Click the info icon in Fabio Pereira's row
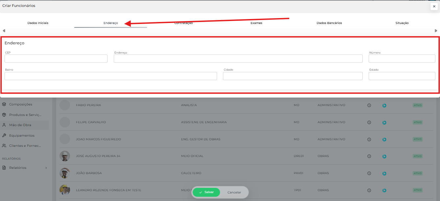The height and width of the screenshot is (201, 440). 369,105
